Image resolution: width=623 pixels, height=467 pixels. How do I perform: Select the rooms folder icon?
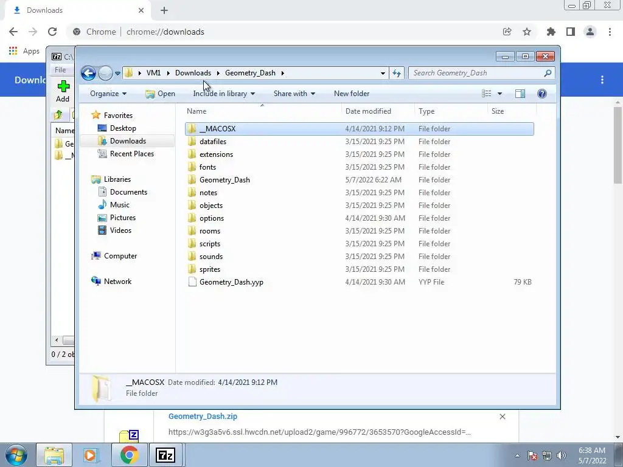pyautogui.click(x=192, y=230)
